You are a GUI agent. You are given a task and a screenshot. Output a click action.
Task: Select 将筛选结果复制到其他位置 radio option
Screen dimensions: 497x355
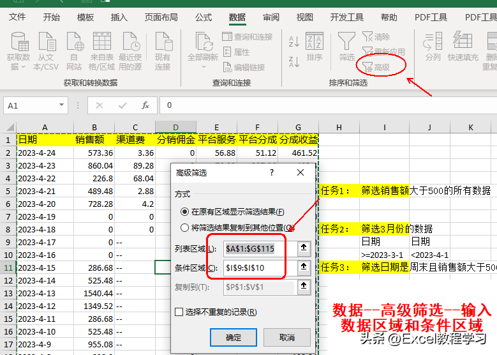(x=184, y=227)
